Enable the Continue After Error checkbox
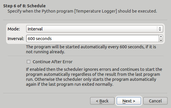The height and width of the screenshot is (108, 171). [x=29, y=62]
